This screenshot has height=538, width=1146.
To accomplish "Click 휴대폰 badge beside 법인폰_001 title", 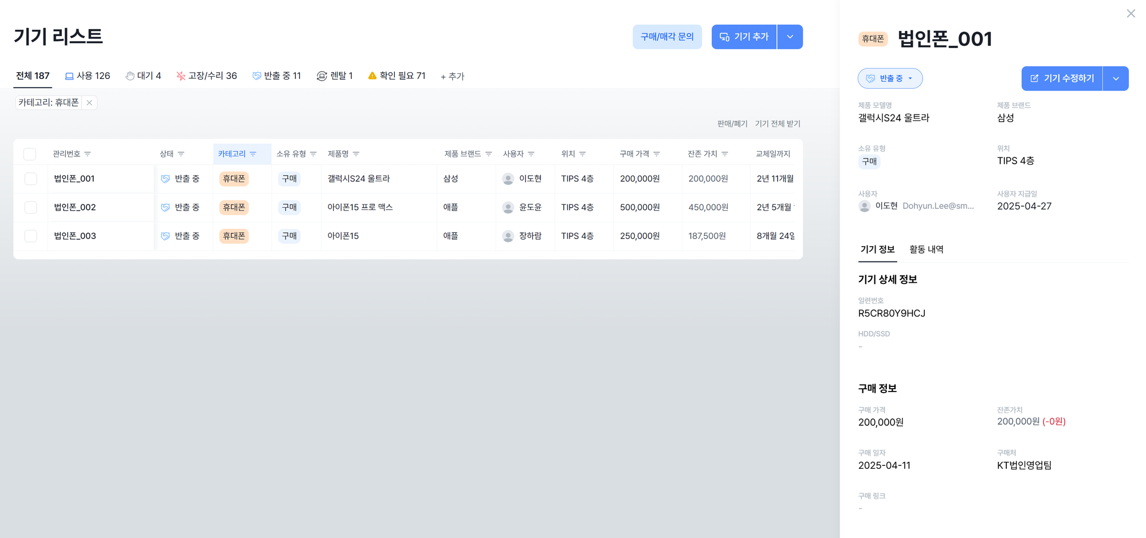I will 873,39.
